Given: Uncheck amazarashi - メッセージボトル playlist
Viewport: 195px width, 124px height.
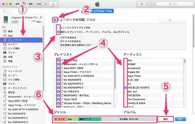Looking at the screenshot, I should click(x=58, y=64).
